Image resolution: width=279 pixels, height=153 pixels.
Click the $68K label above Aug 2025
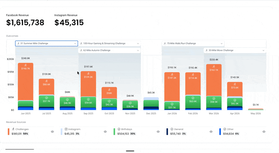click(x=67, y=92)
